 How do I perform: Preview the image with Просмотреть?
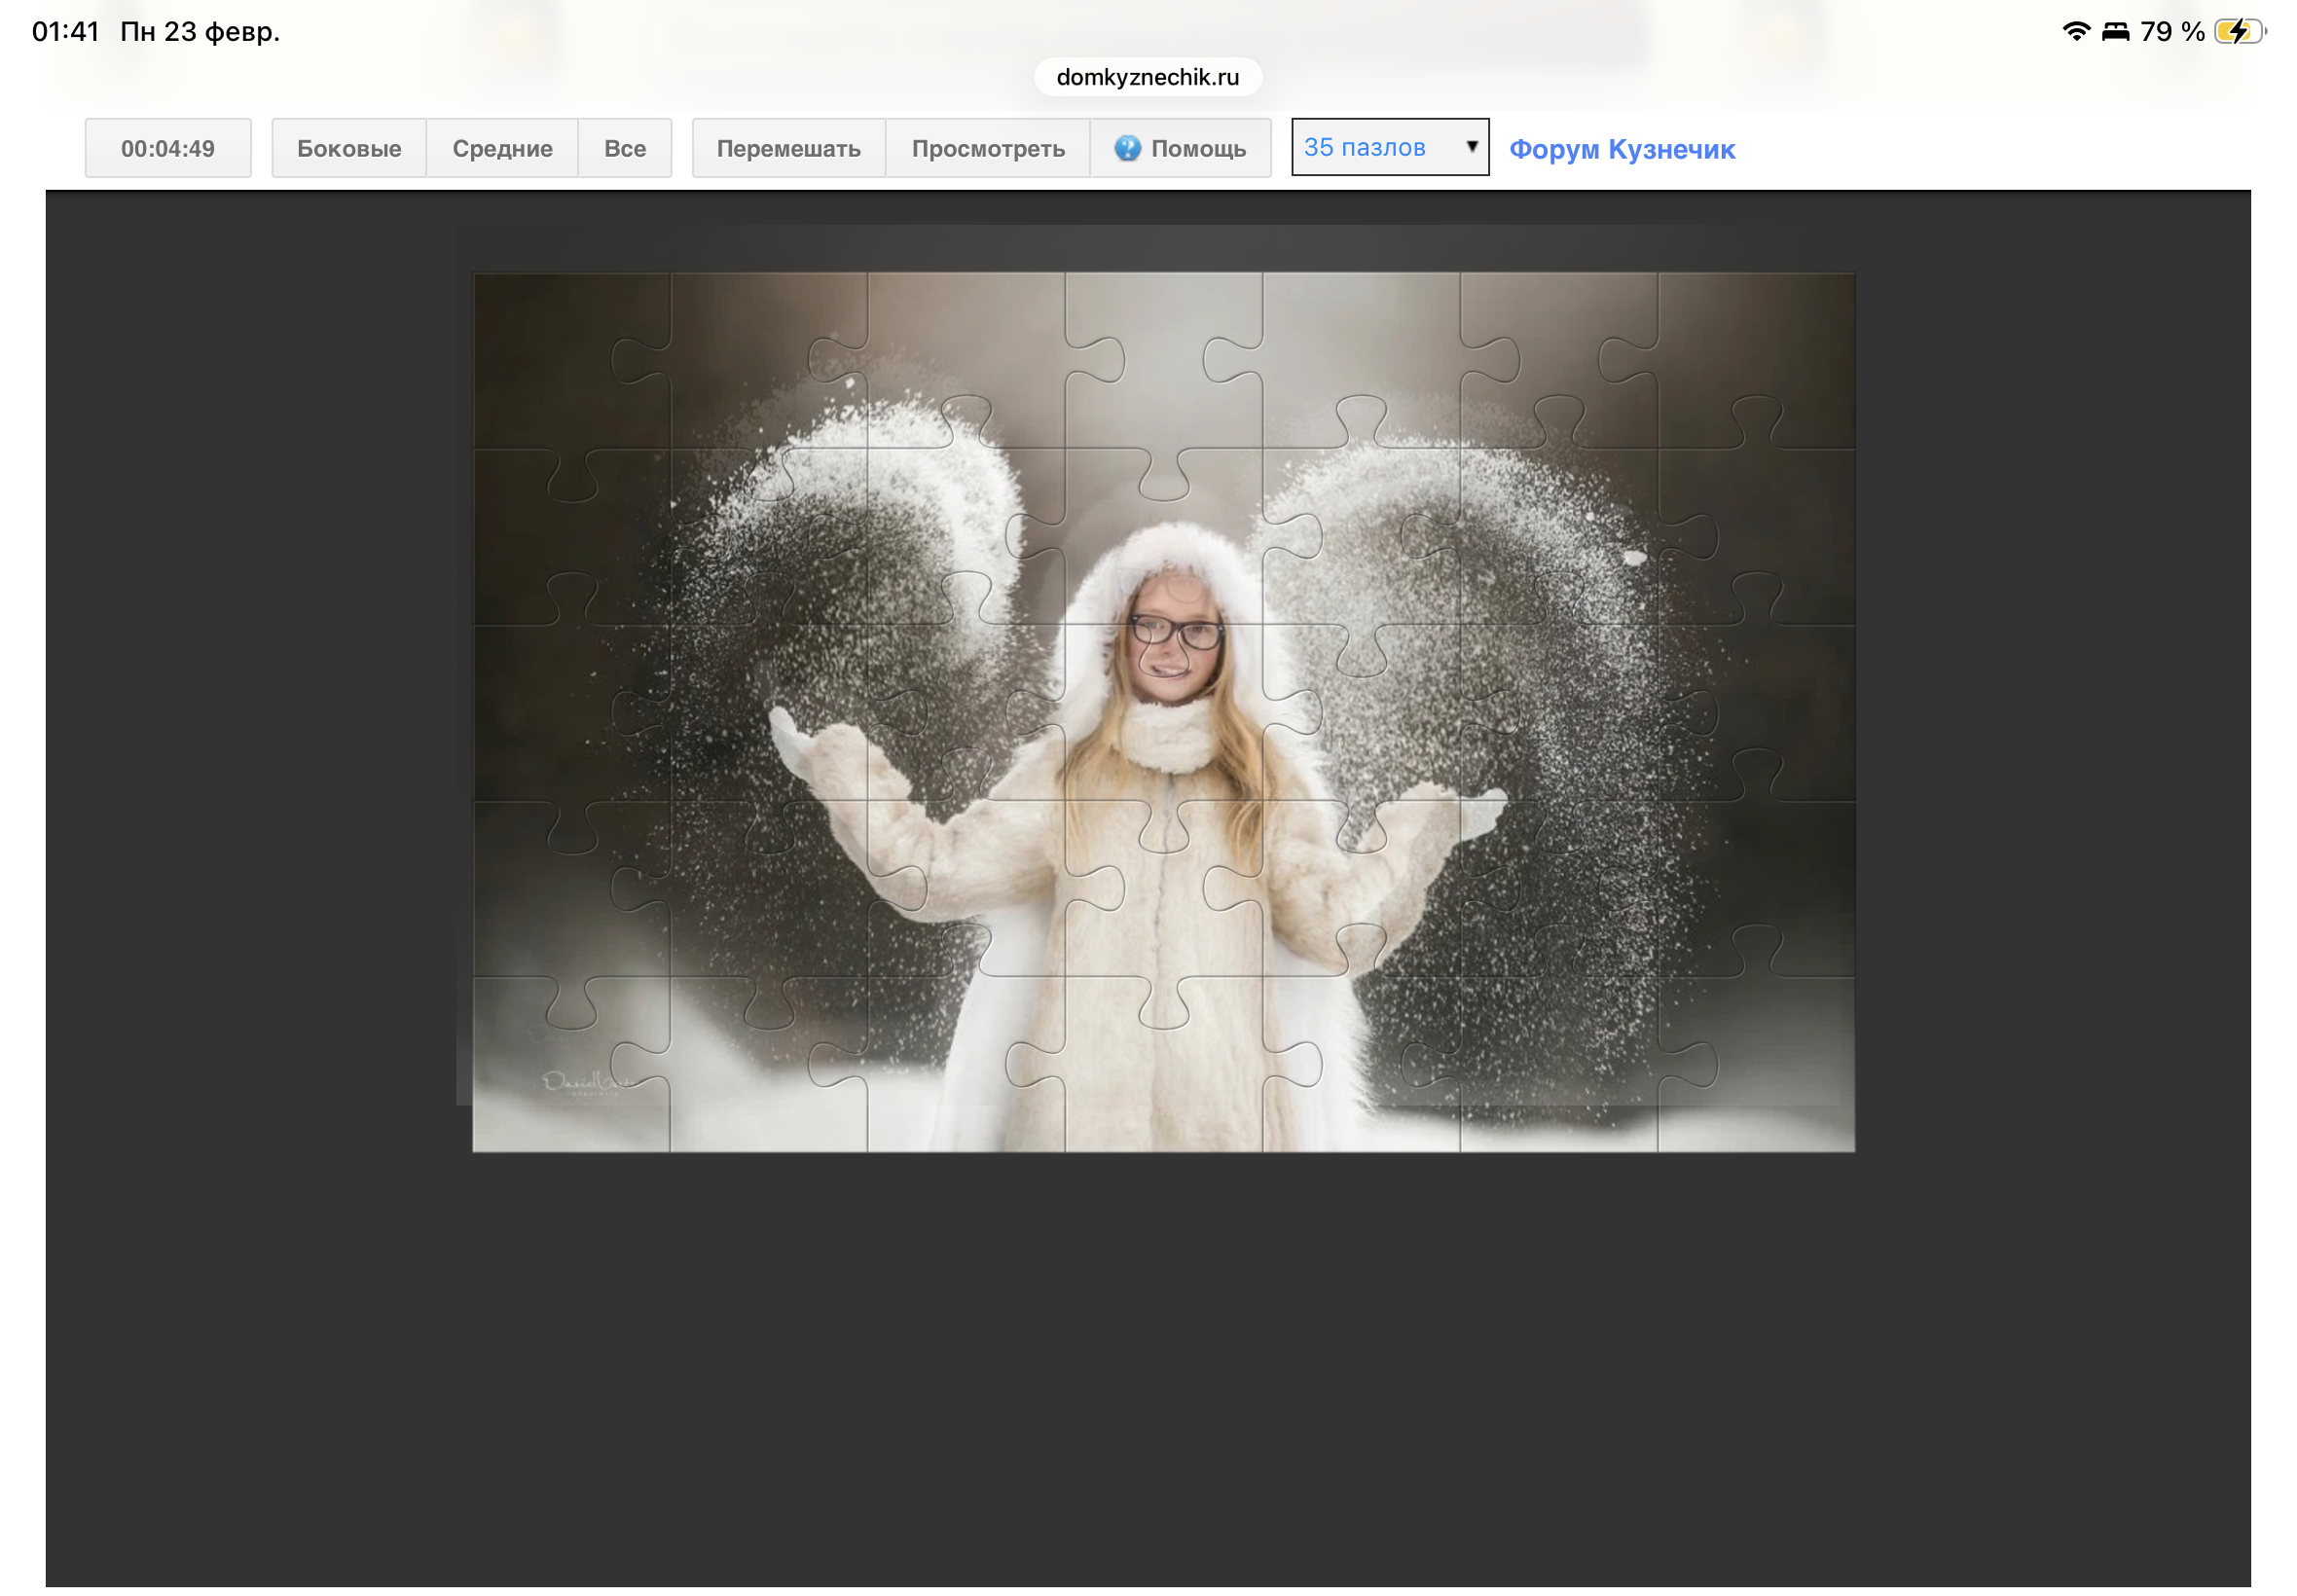pos(987,148)
